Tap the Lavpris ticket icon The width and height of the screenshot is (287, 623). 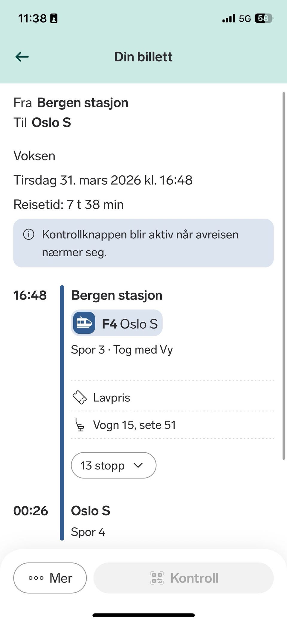coord(80,398)
